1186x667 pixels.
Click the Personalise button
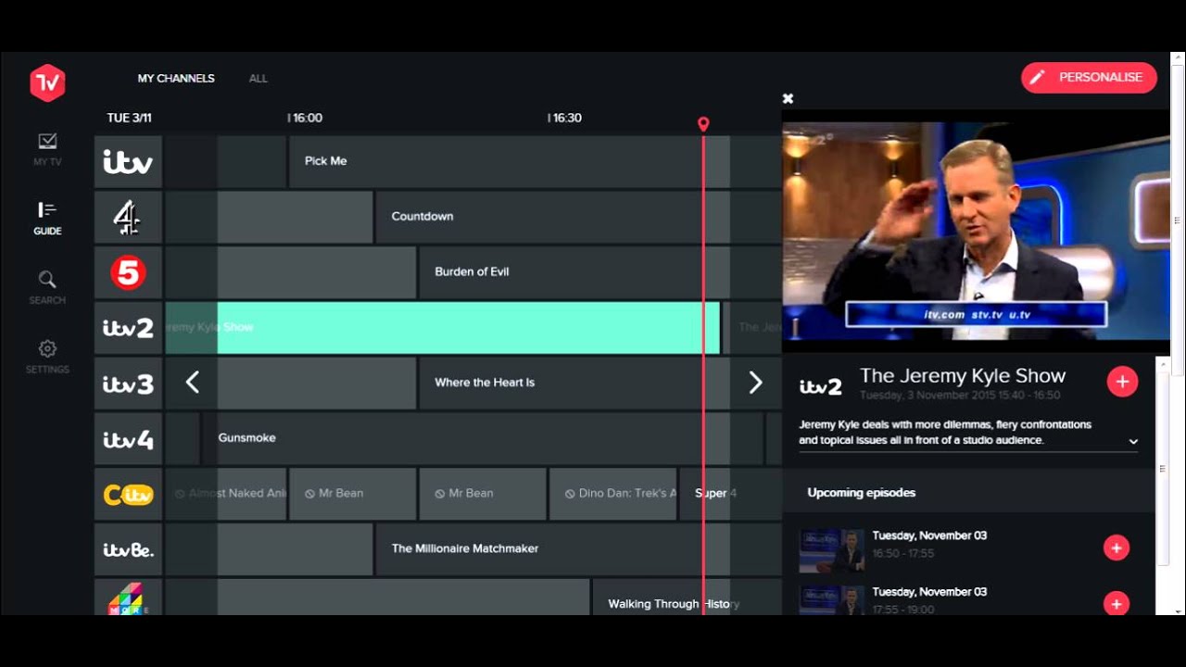[x=1089, y=78]
